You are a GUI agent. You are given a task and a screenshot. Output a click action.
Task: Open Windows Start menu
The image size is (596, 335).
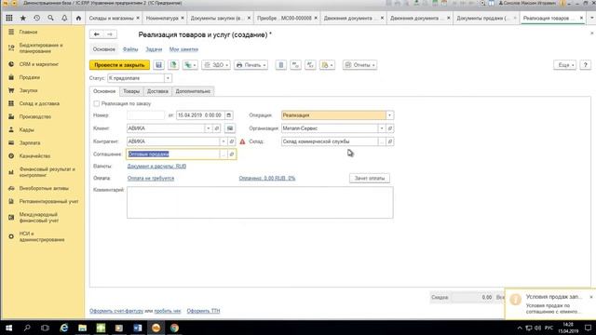tap(8, 328)
